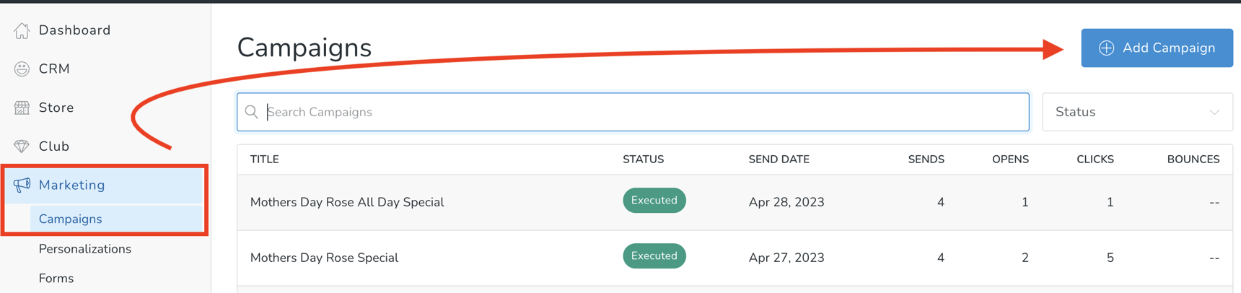The width and height of the screenshot is (1241, 293).
Task: Click the Opens column header
Action: pyautogui.click(x=1010, y=159)
